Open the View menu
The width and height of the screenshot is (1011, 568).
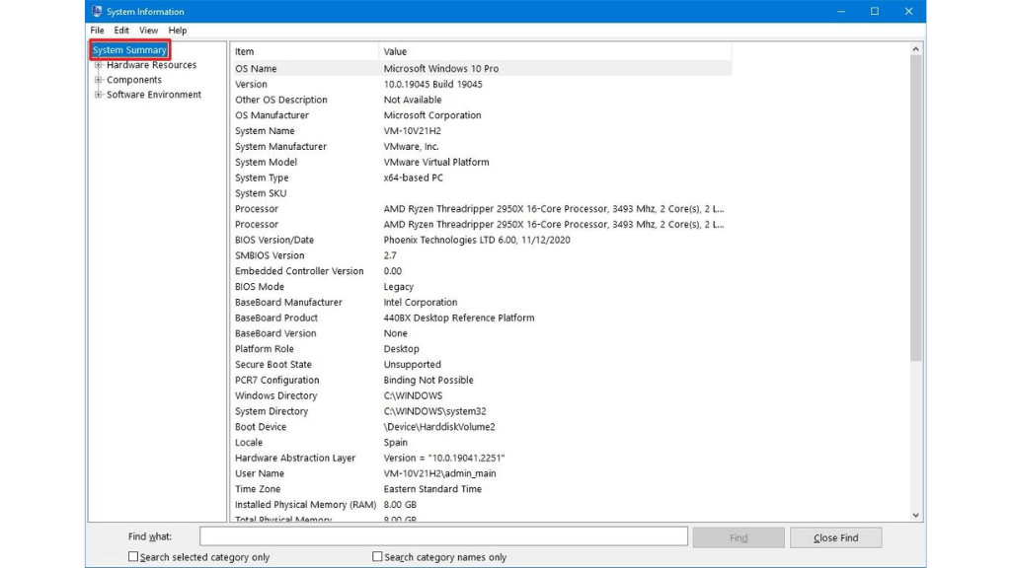click(148, 31)
